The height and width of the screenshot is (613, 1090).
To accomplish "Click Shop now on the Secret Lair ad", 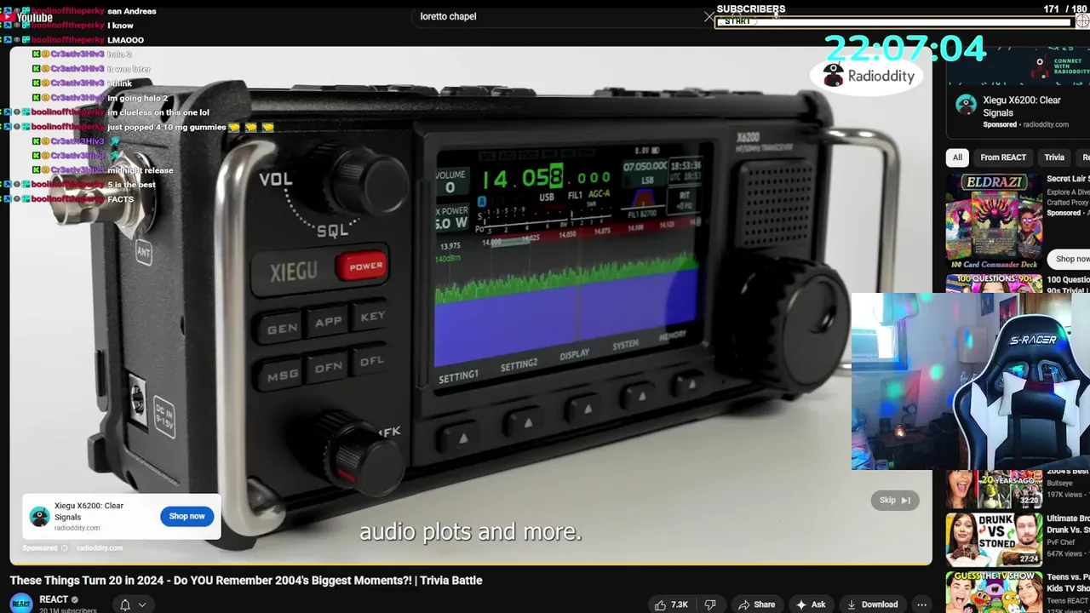I will point(1070,259).
